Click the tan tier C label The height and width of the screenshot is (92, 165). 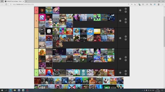(36, 38)
